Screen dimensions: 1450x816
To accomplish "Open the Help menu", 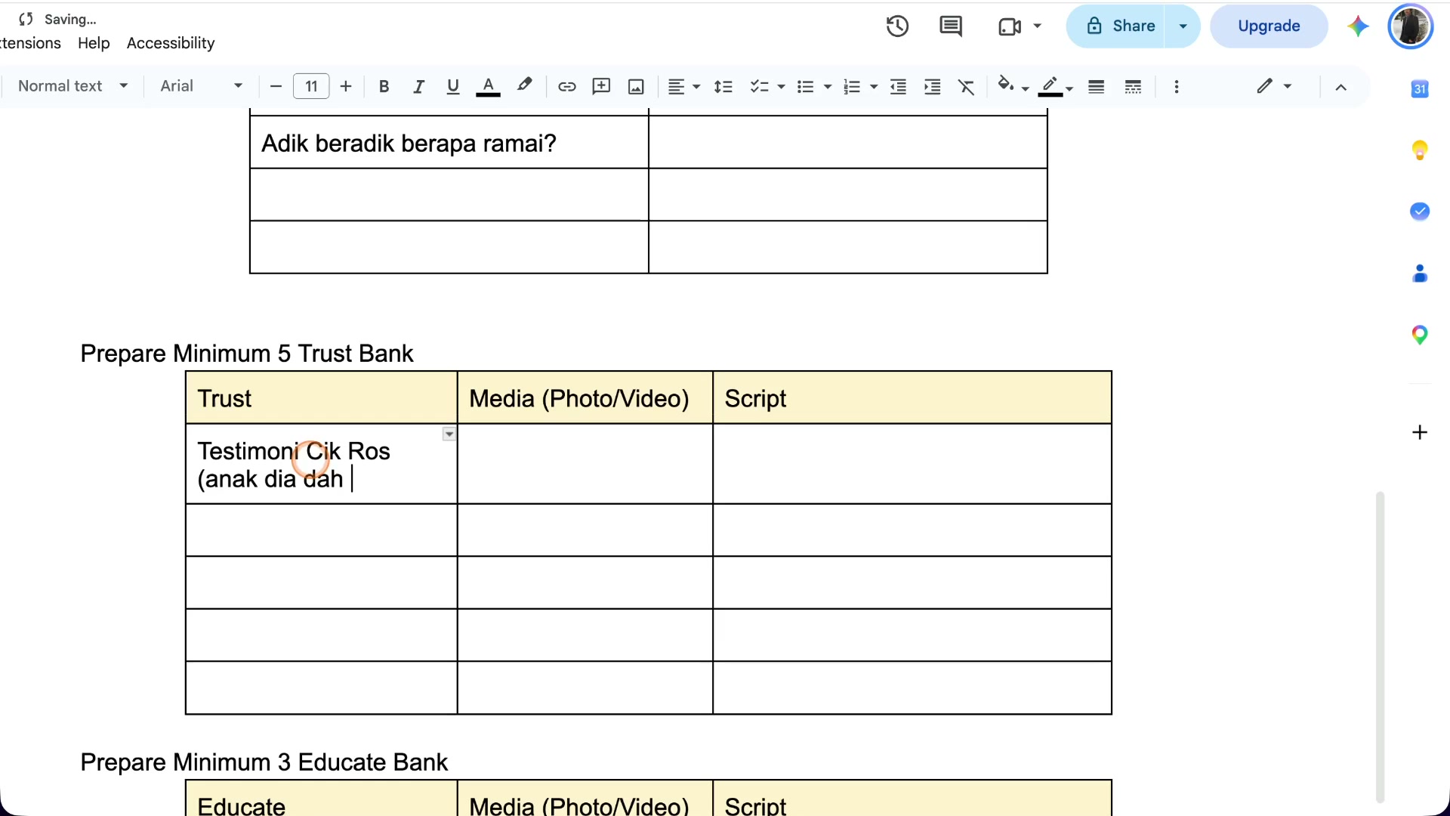I will (94, 43).
